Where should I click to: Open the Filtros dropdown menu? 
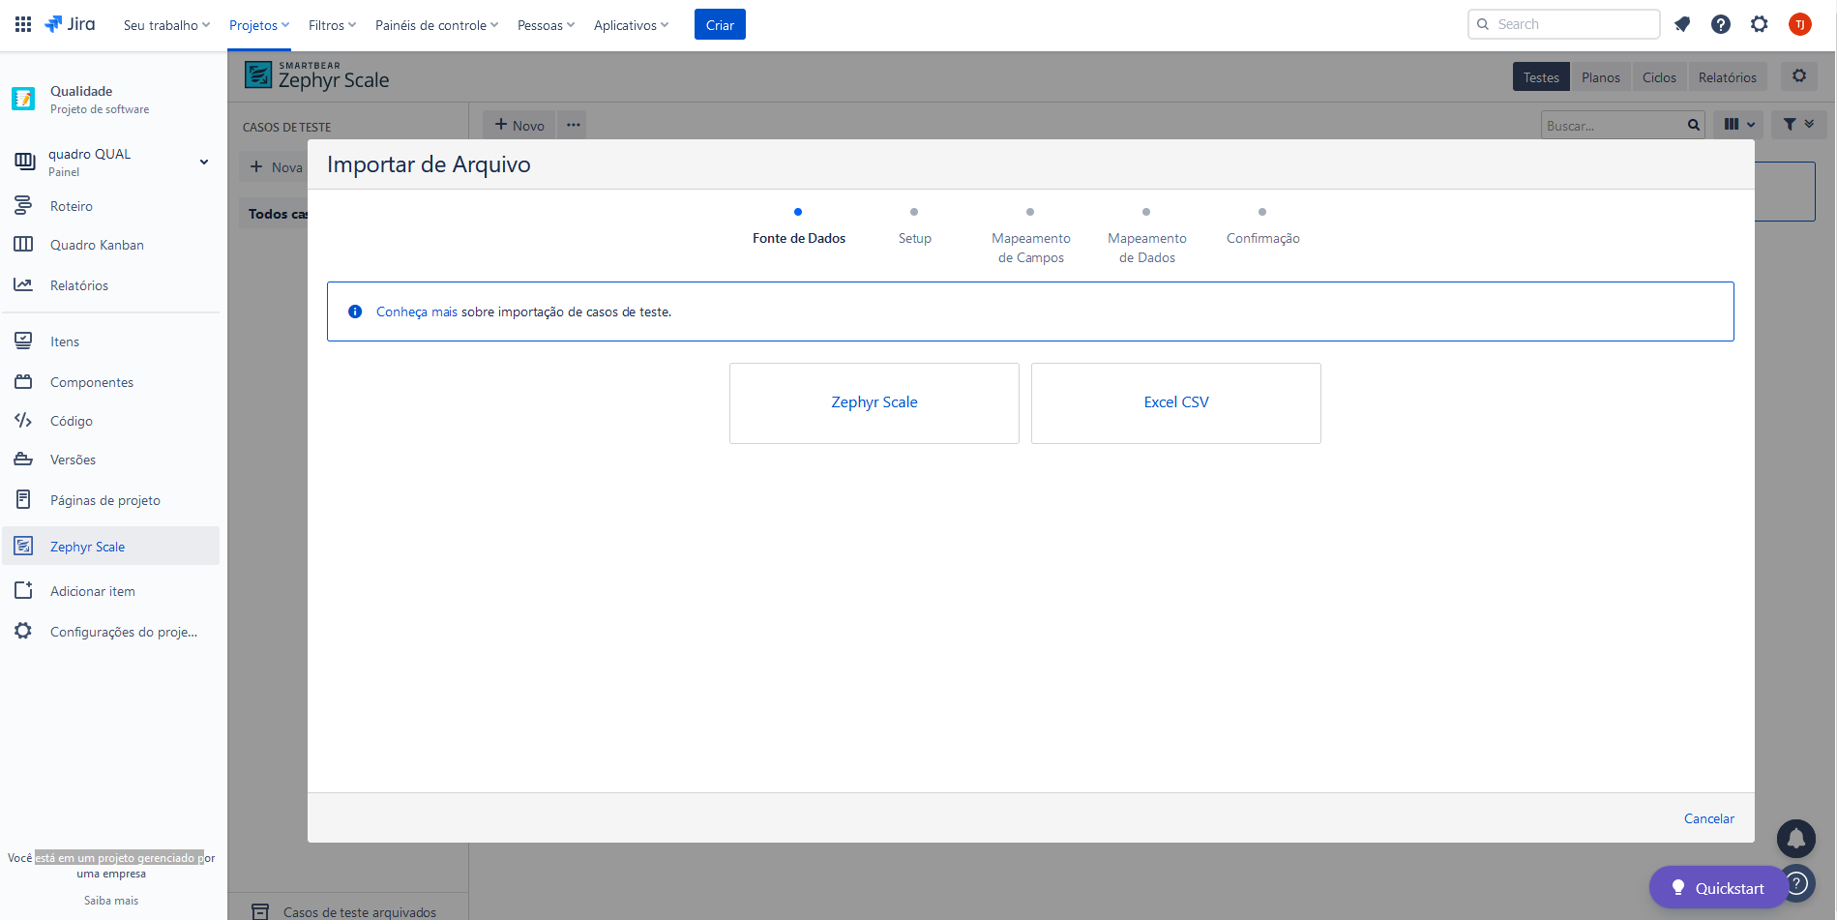point(332,25)
